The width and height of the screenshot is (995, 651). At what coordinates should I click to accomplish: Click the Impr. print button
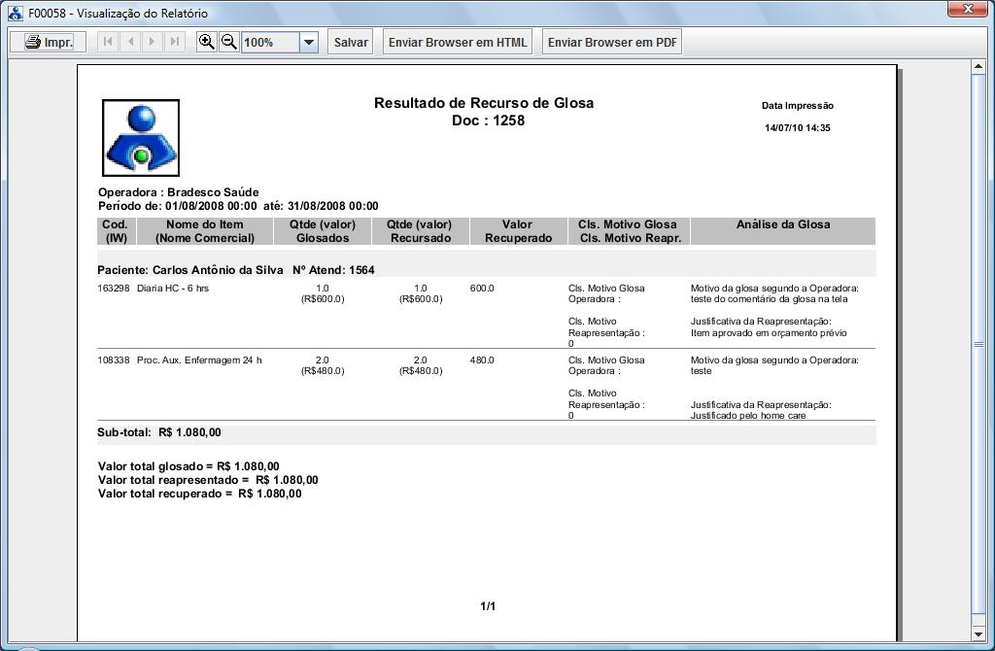coord(48,42)
